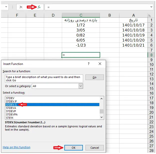156x154 pixels.
Task: Click the dialog help question mark icon
Action: point(88,64)
